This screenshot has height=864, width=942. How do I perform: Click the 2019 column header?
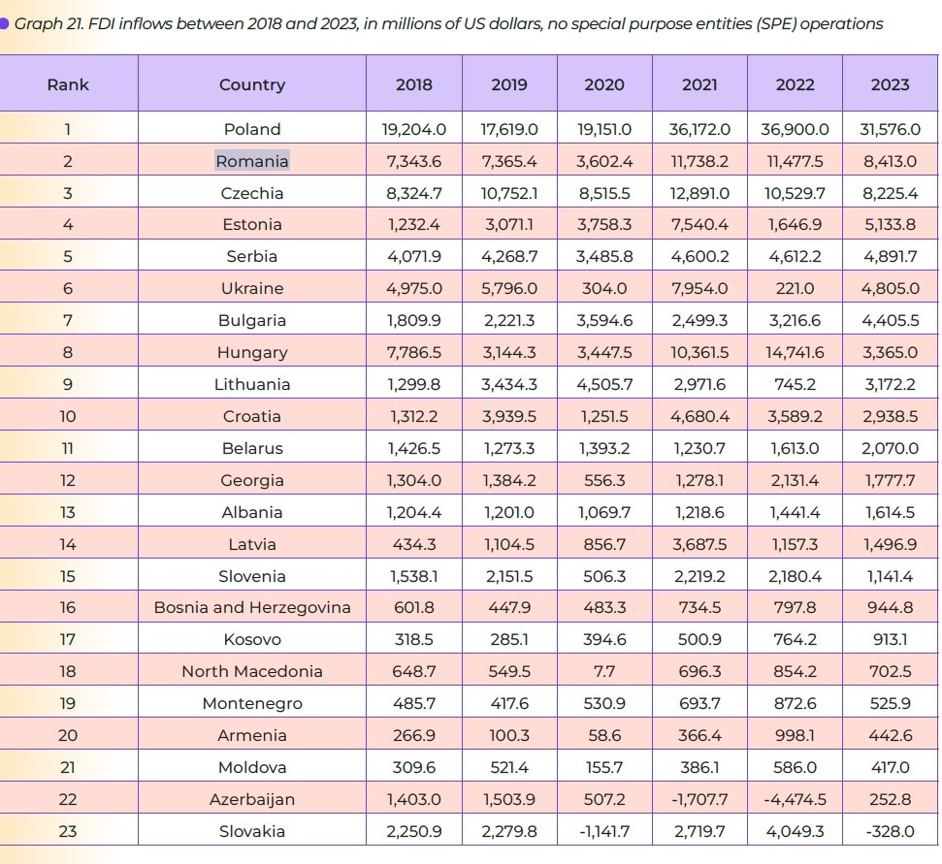[509, 84]
